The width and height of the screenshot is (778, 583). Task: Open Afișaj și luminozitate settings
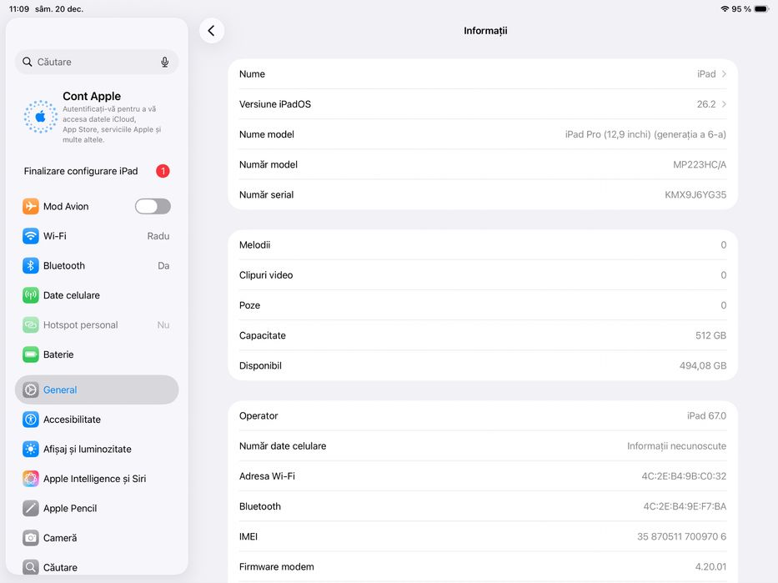click(97, 450)
